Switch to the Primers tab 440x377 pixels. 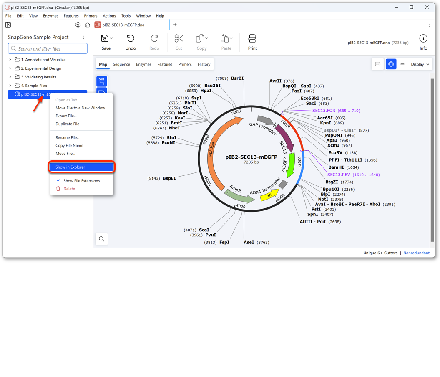[x=185, y=64]
